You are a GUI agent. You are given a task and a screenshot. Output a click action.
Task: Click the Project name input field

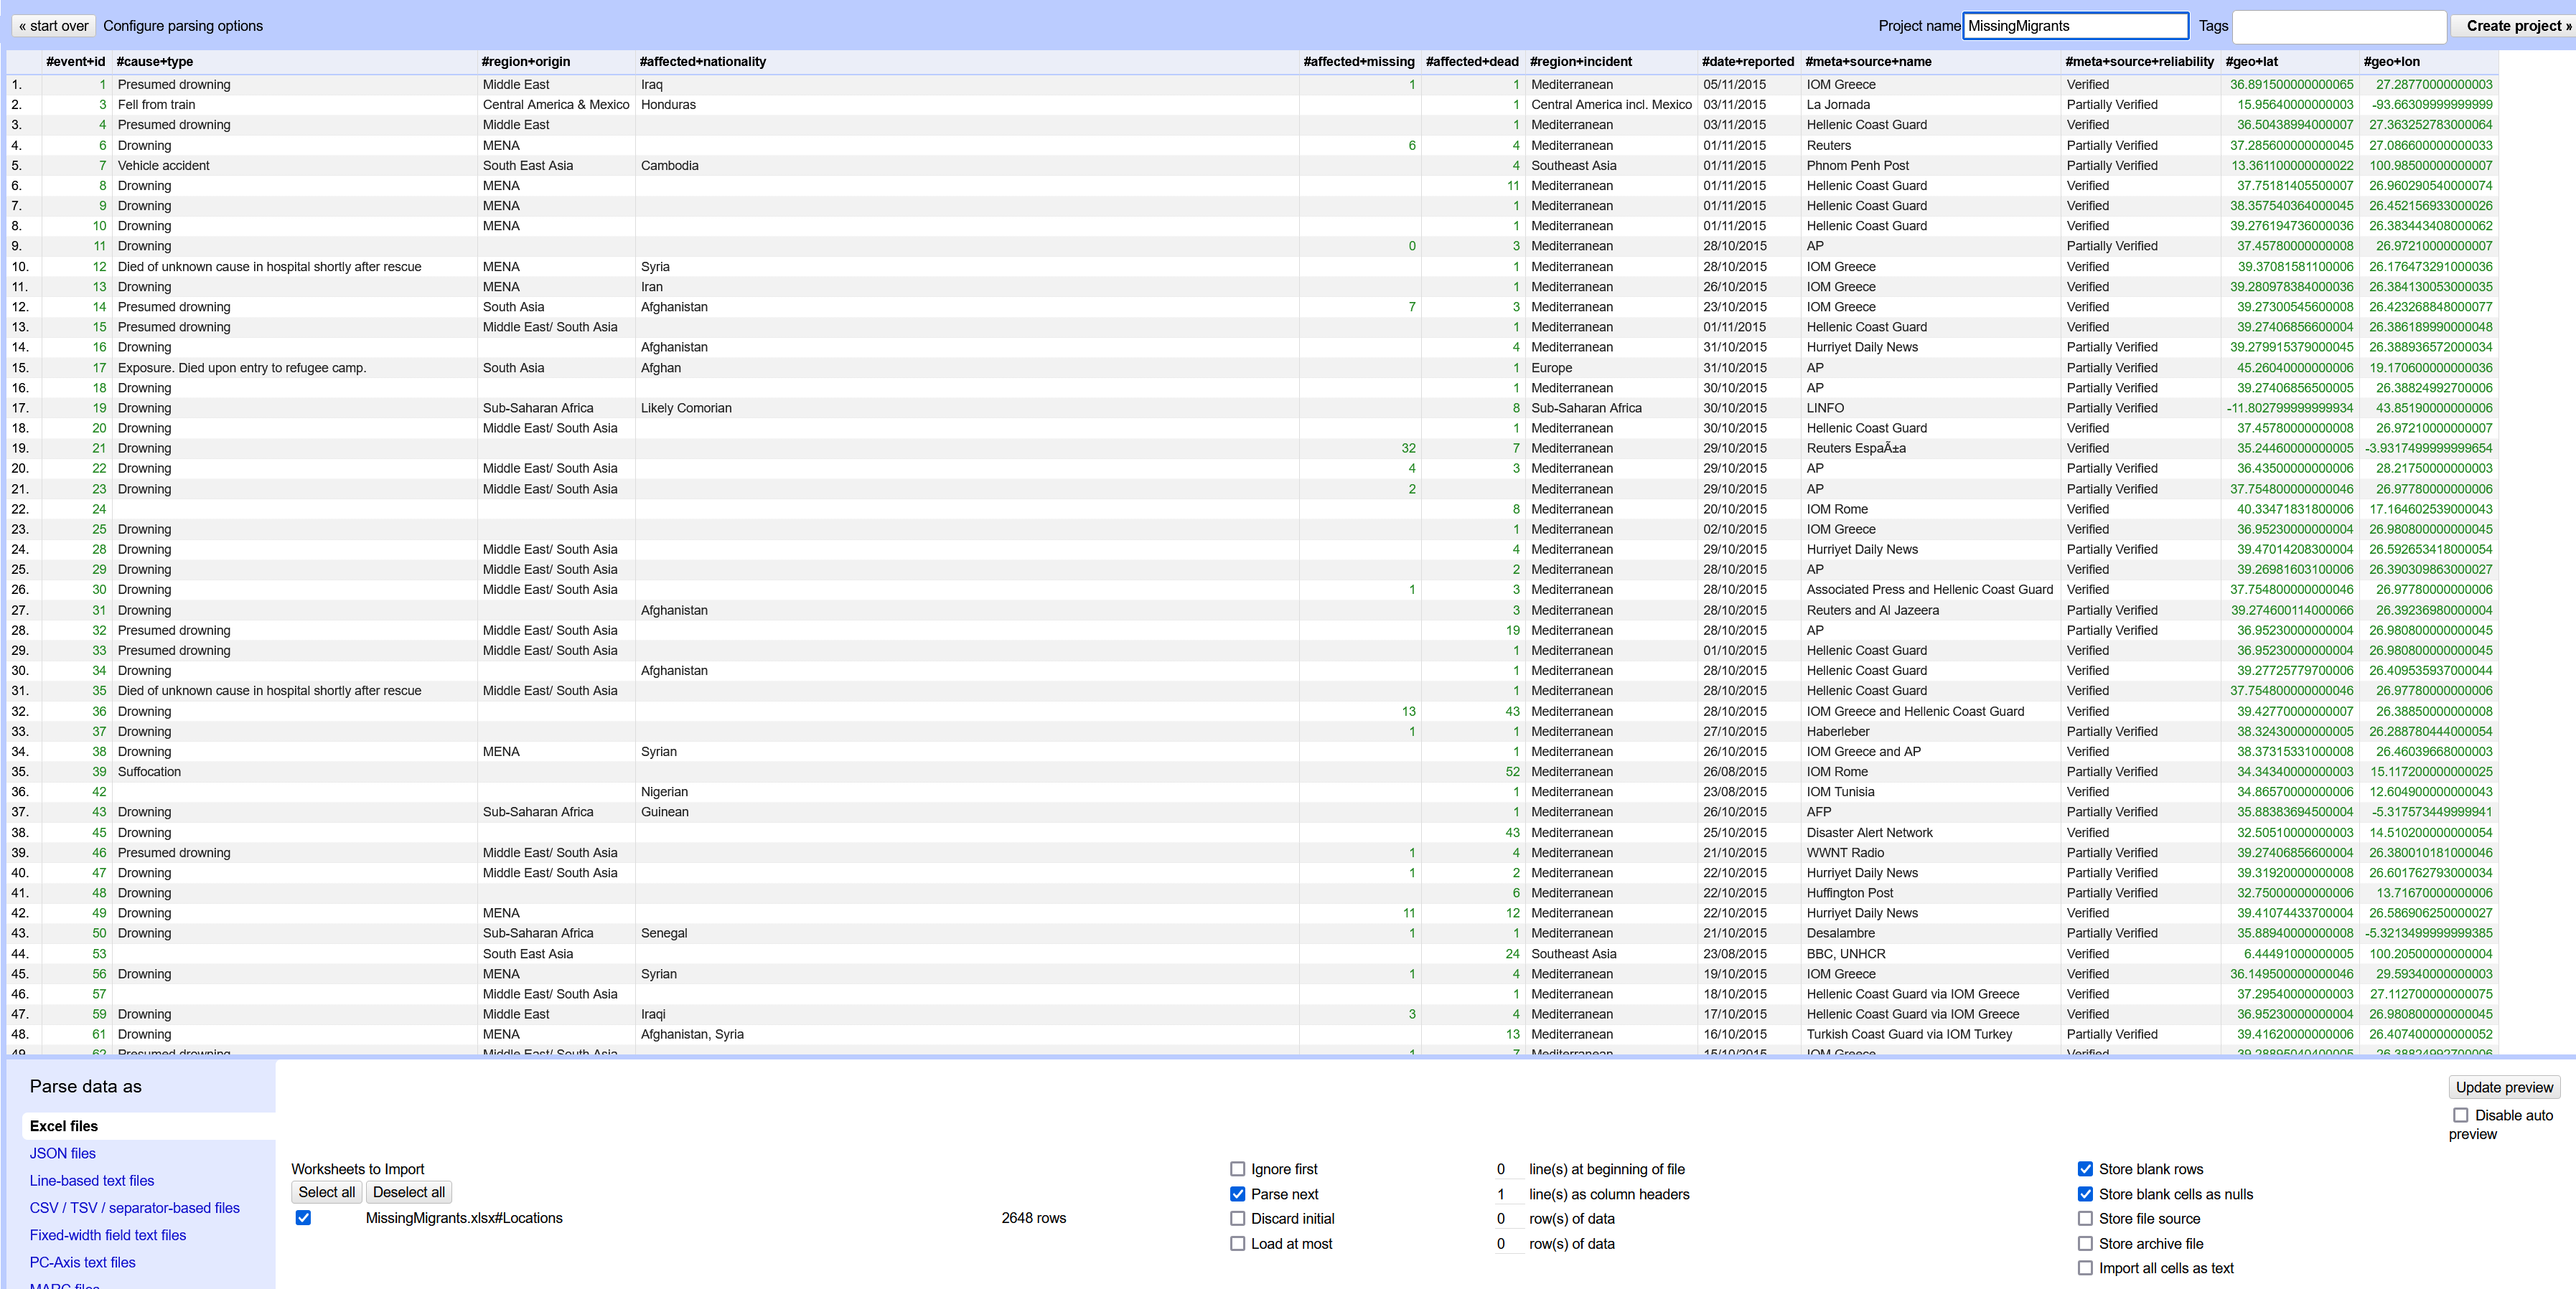point(2075,26)
